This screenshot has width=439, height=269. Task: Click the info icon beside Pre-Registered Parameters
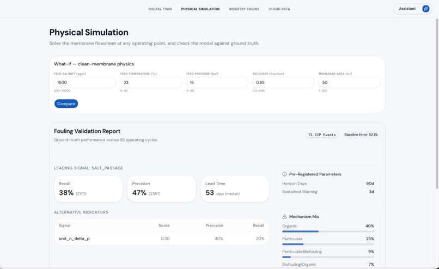coord(284,174)
